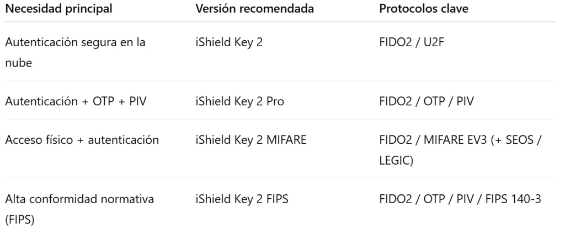The height and width of the screenshot is (234, 565).
Task: Select 'Autenticación segura en la nube' cell
Action: (x=75, y=52)
